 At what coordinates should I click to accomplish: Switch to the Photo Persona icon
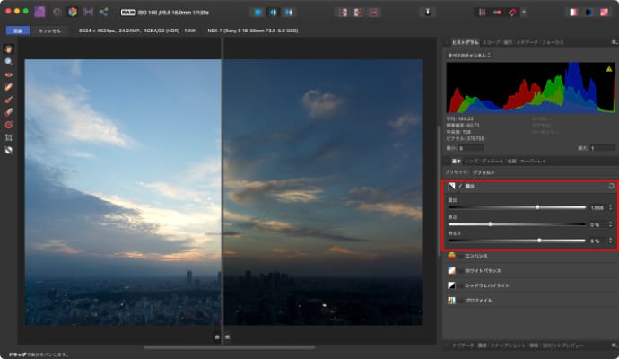click(39, 13)
